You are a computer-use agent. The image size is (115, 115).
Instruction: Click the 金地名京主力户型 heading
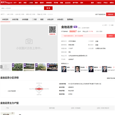pos(10,103)
